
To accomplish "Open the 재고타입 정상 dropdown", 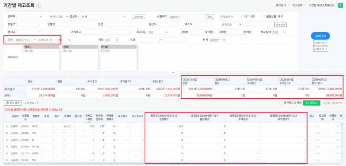I will click(158, 32).
